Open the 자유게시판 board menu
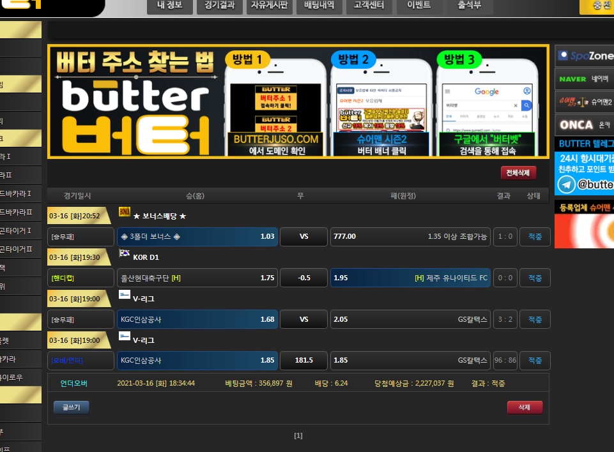 click(269, 6)
